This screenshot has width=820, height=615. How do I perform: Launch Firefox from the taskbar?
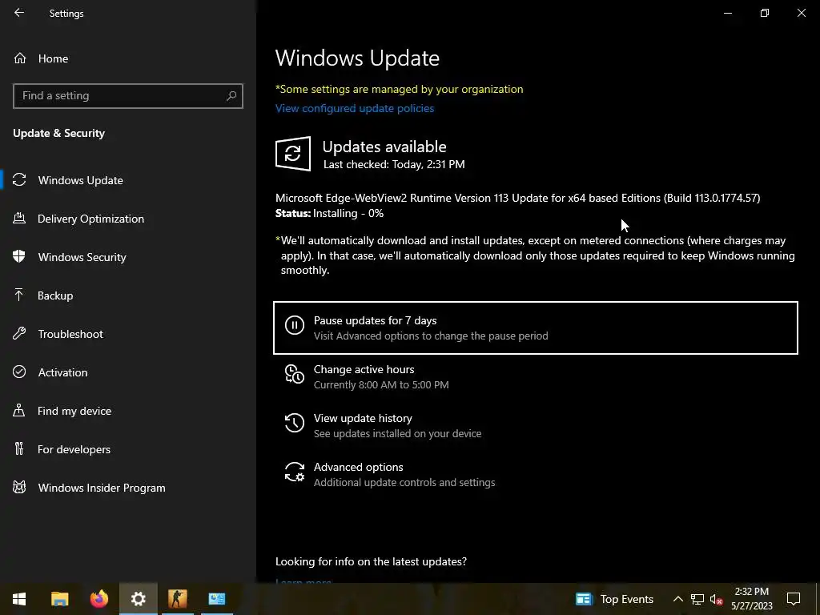tap(98, 599)
